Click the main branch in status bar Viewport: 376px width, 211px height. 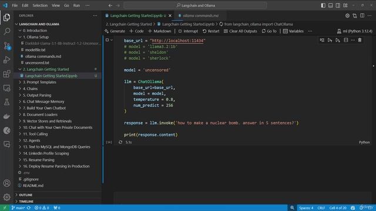coord(18,207)
